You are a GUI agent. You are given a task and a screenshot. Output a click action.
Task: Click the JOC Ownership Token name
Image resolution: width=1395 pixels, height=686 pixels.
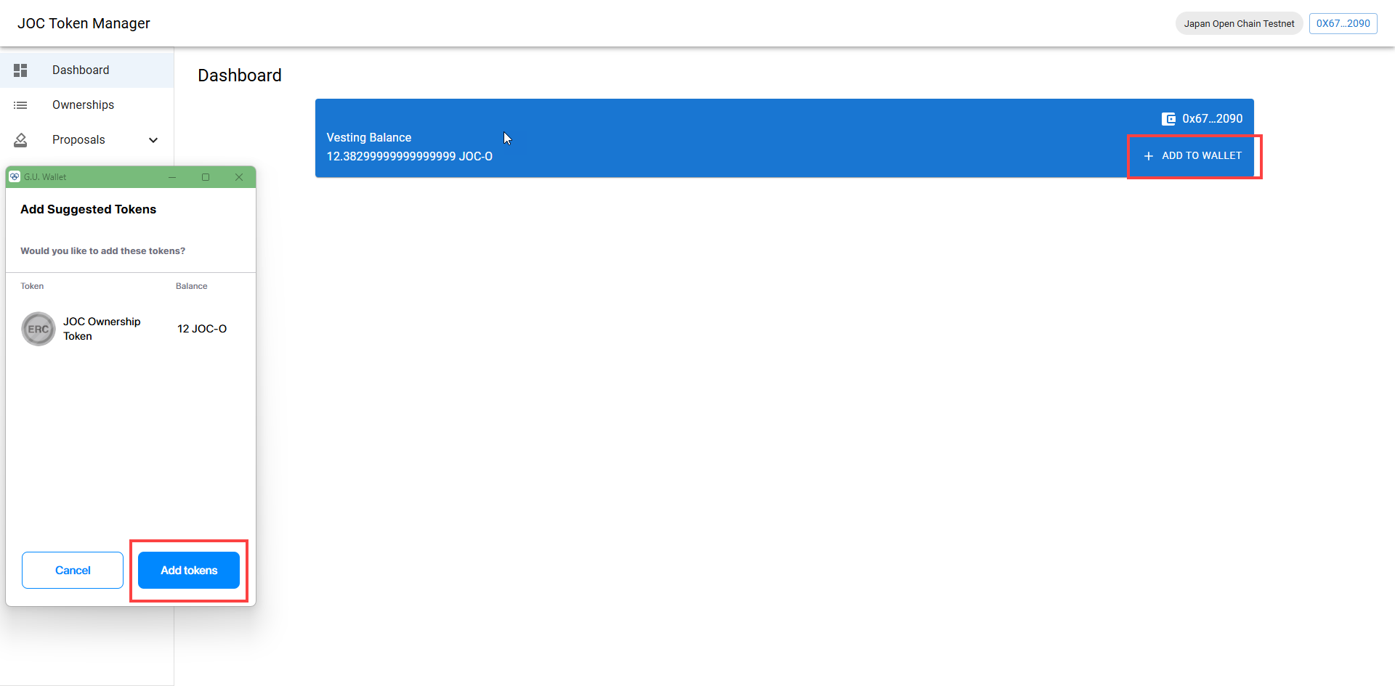pos(102,329)
